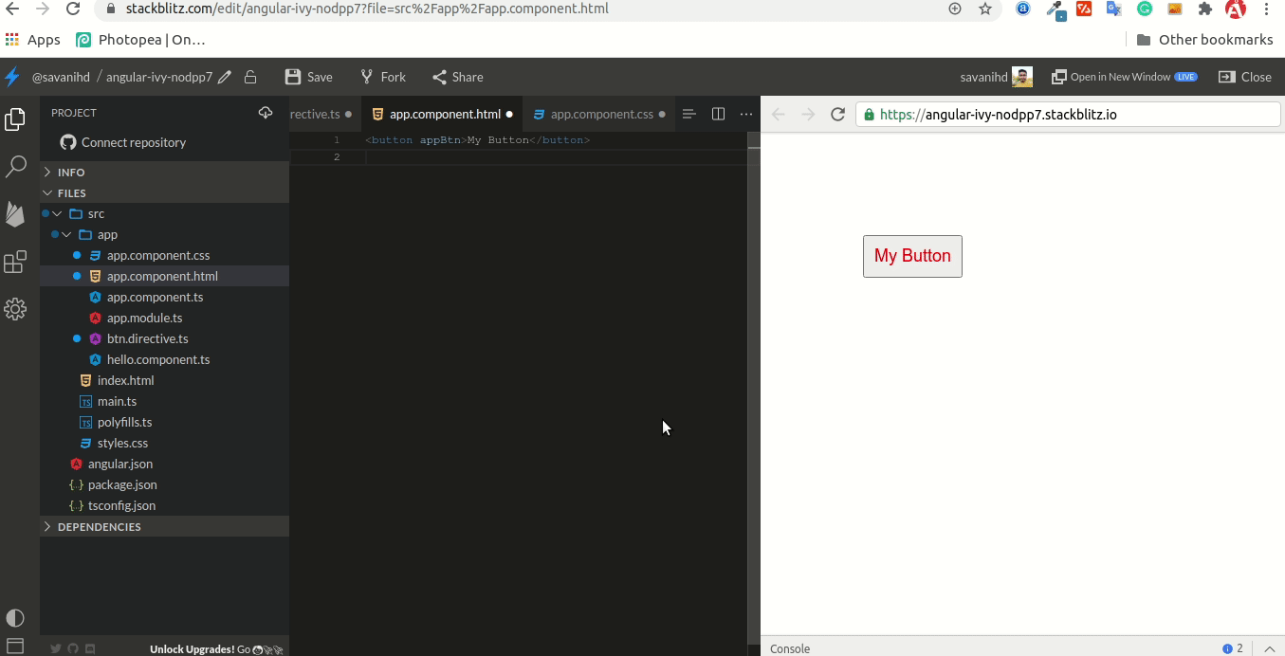This screenshot has width=1285, height=656.
Task: Toggle the bottom panel layout icon
Action: 15,647
